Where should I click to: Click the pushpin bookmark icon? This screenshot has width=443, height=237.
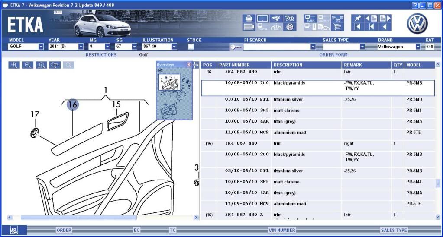[357, 19]
